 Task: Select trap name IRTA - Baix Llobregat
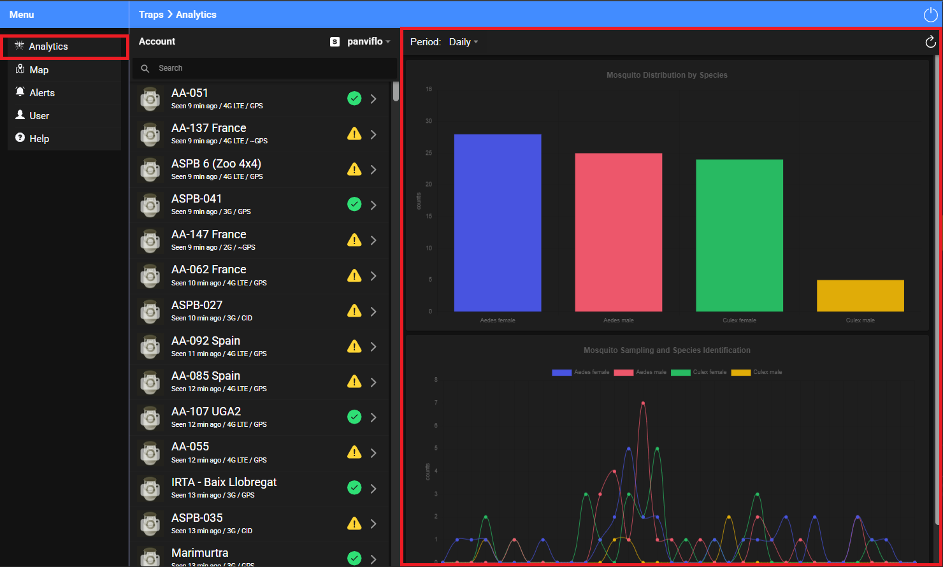(x=224, y=482)
